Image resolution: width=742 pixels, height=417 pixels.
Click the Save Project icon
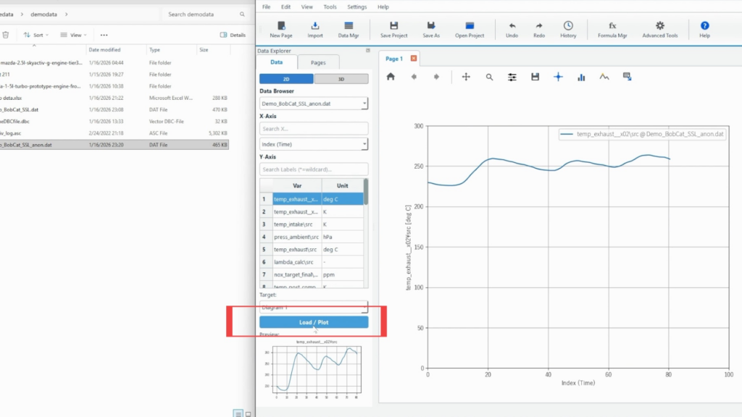point(393,29)
